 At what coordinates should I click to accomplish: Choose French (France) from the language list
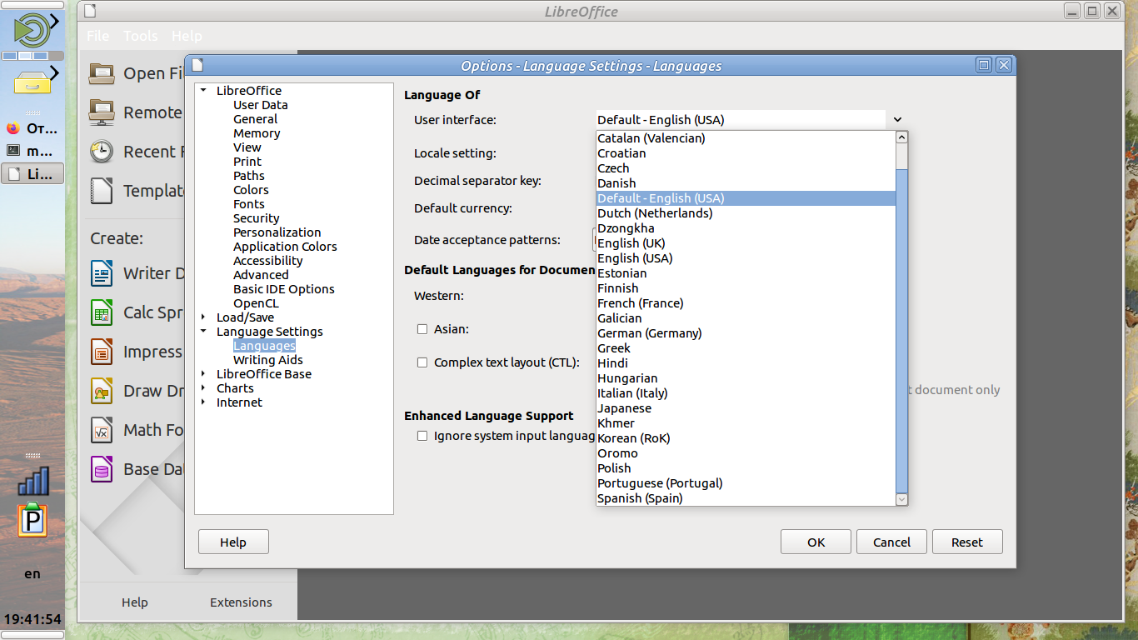pyautogui.click(x=746, y=303)
